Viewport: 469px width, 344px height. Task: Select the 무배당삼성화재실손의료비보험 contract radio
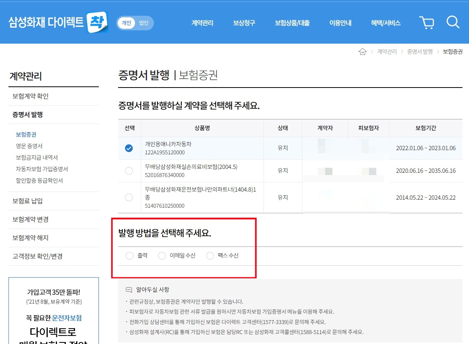[x=129, y=171]
